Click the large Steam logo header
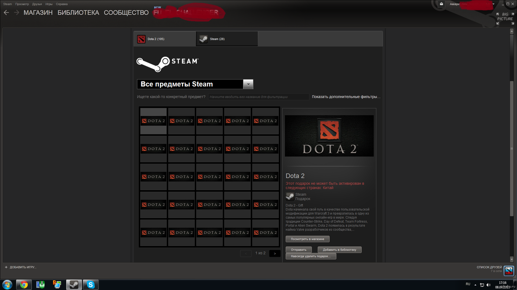 (x=167, y=64)
